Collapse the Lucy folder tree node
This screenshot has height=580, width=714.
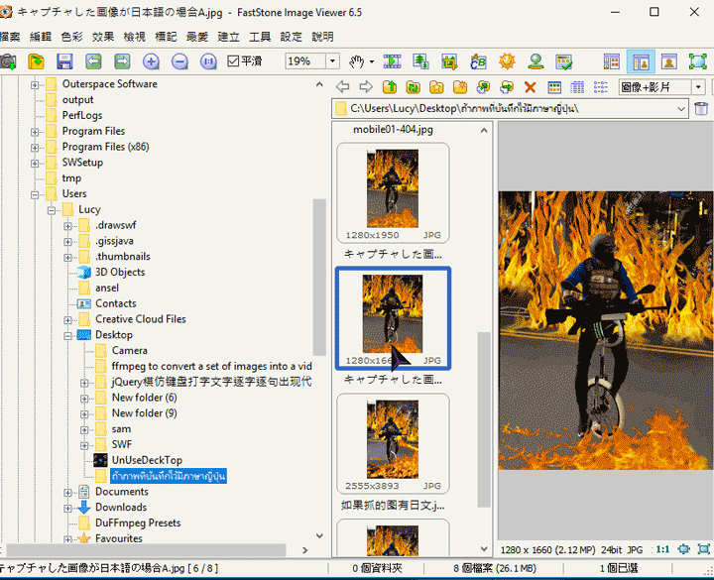coord(52,209)
